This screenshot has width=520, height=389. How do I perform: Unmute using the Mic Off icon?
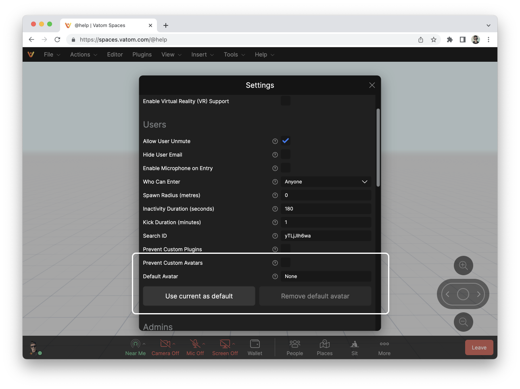195,344
